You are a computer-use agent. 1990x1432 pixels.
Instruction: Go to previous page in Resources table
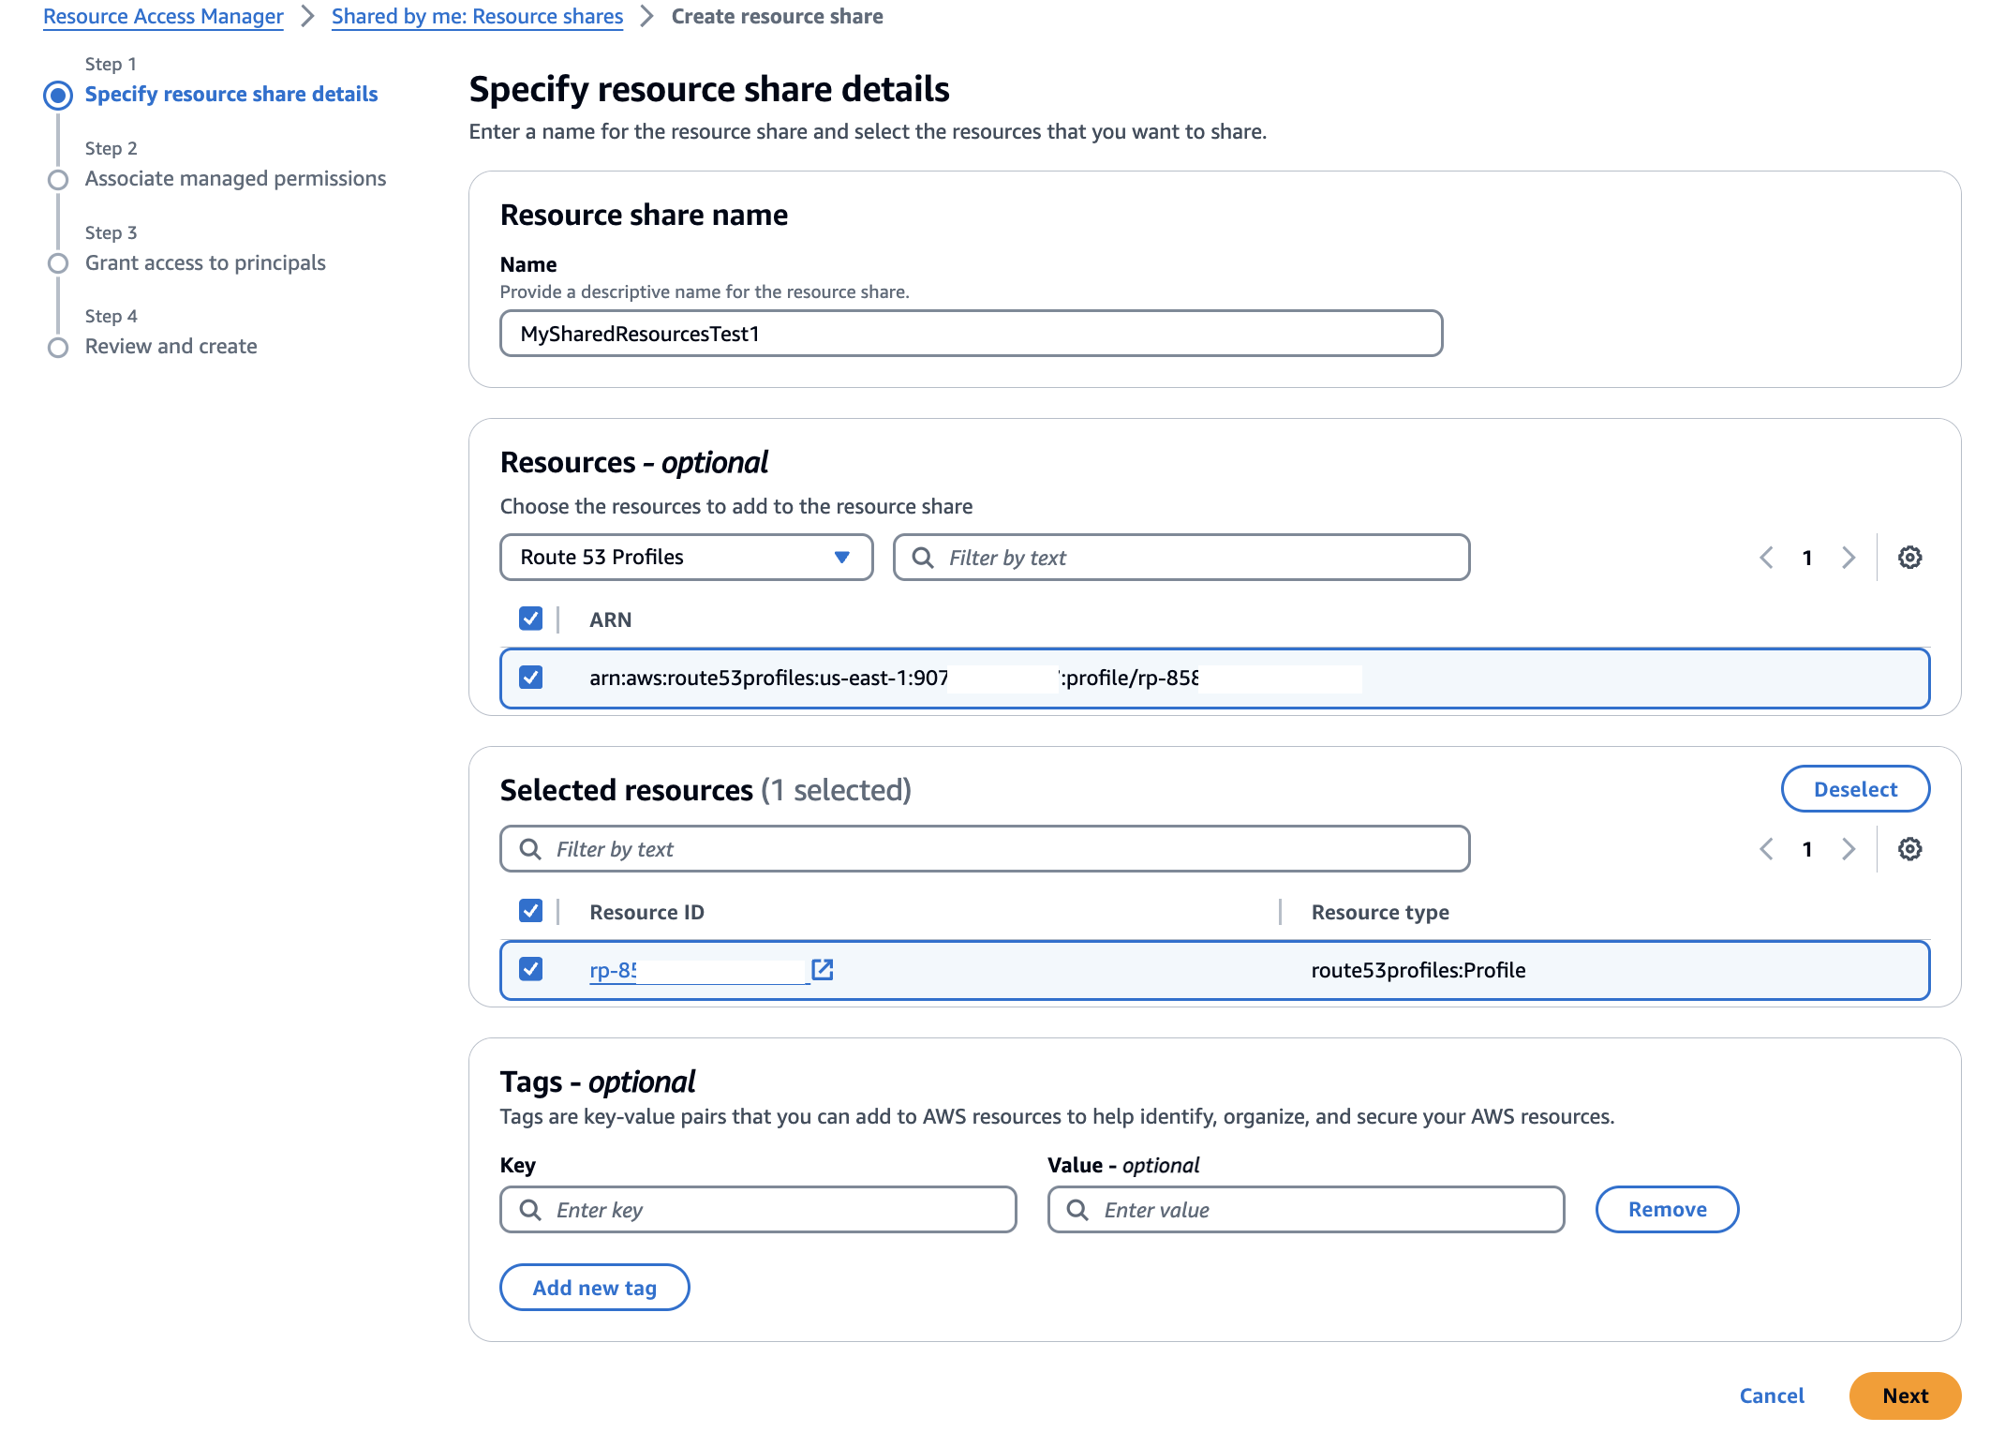click(x=1766, y=558)
